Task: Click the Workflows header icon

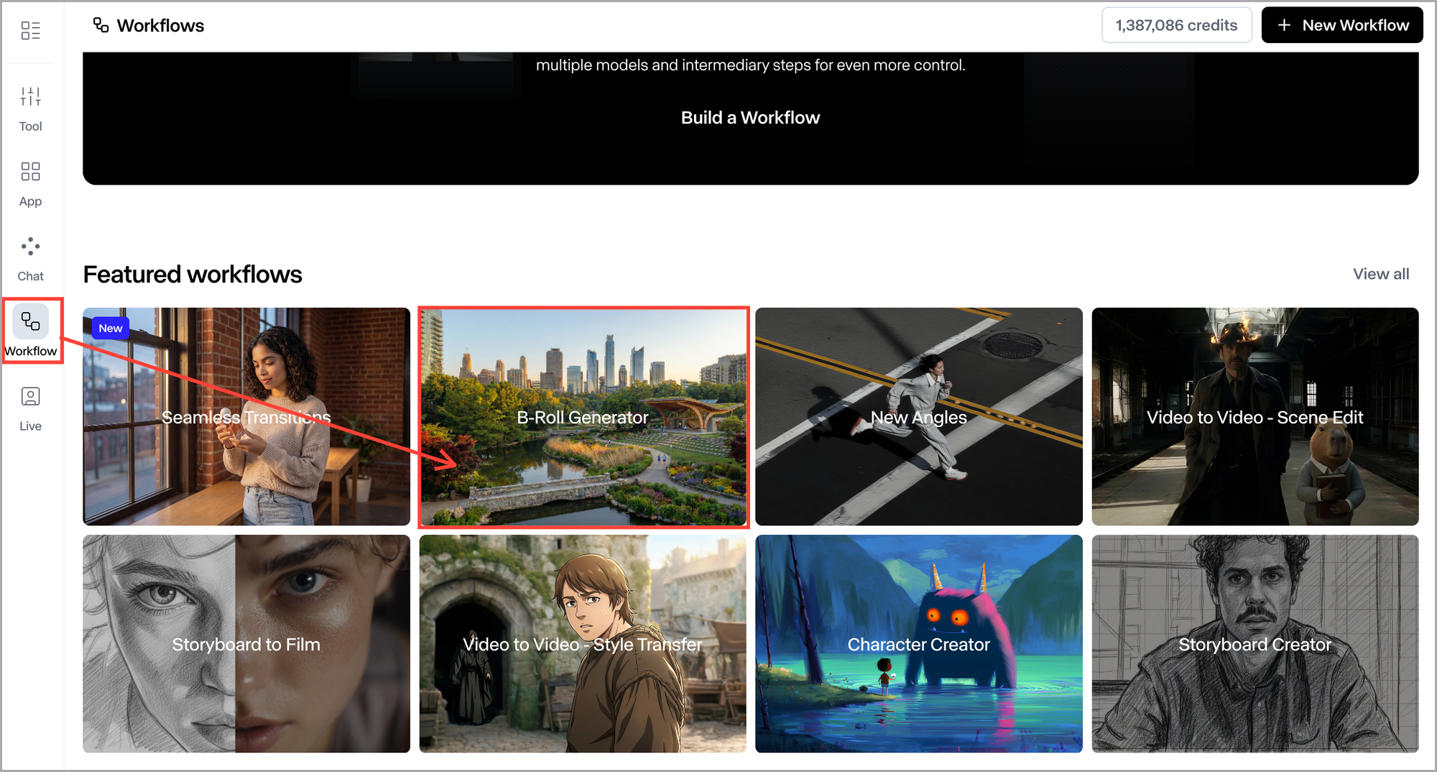Action: click(x=101, y=25)
